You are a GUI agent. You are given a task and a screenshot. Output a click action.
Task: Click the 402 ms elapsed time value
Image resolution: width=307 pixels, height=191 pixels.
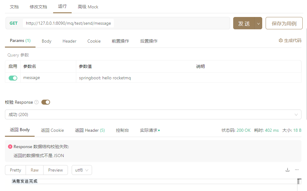click(x=272, y=130)
